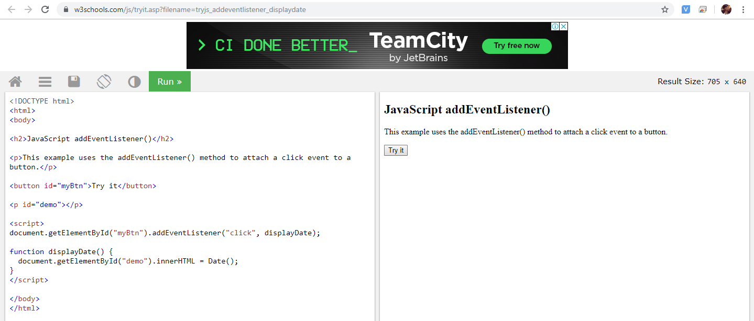Viewport: 754px width, 321px height.
Task: Close the ad with X icon
Action: point(563,26)
